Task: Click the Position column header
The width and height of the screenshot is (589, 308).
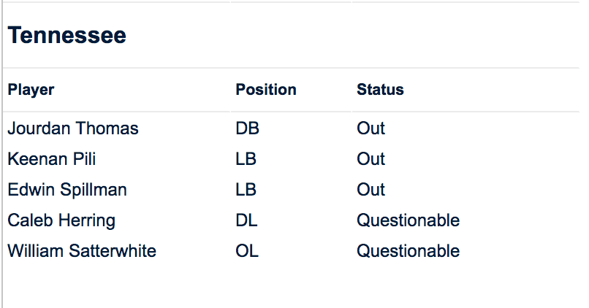Action: (x=266, y=90)
